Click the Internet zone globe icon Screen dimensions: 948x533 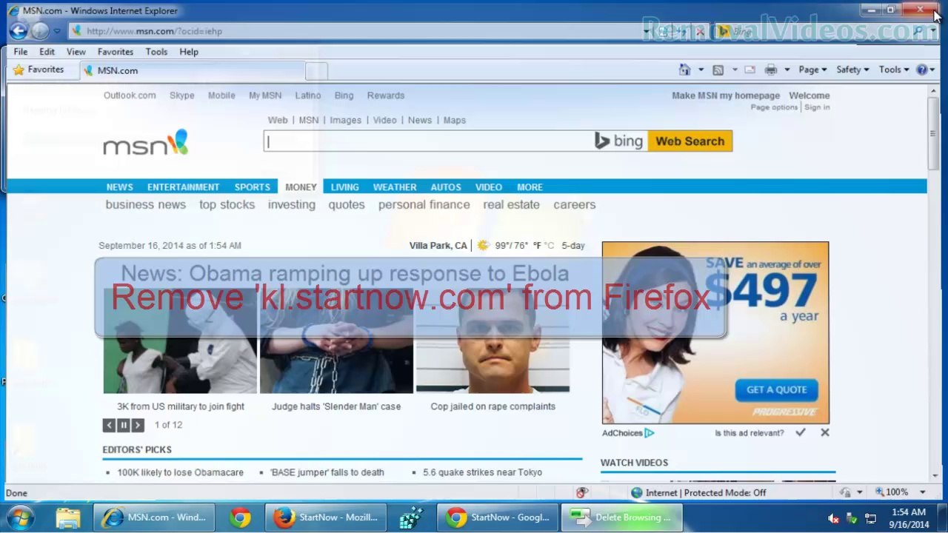click(636, 492)
